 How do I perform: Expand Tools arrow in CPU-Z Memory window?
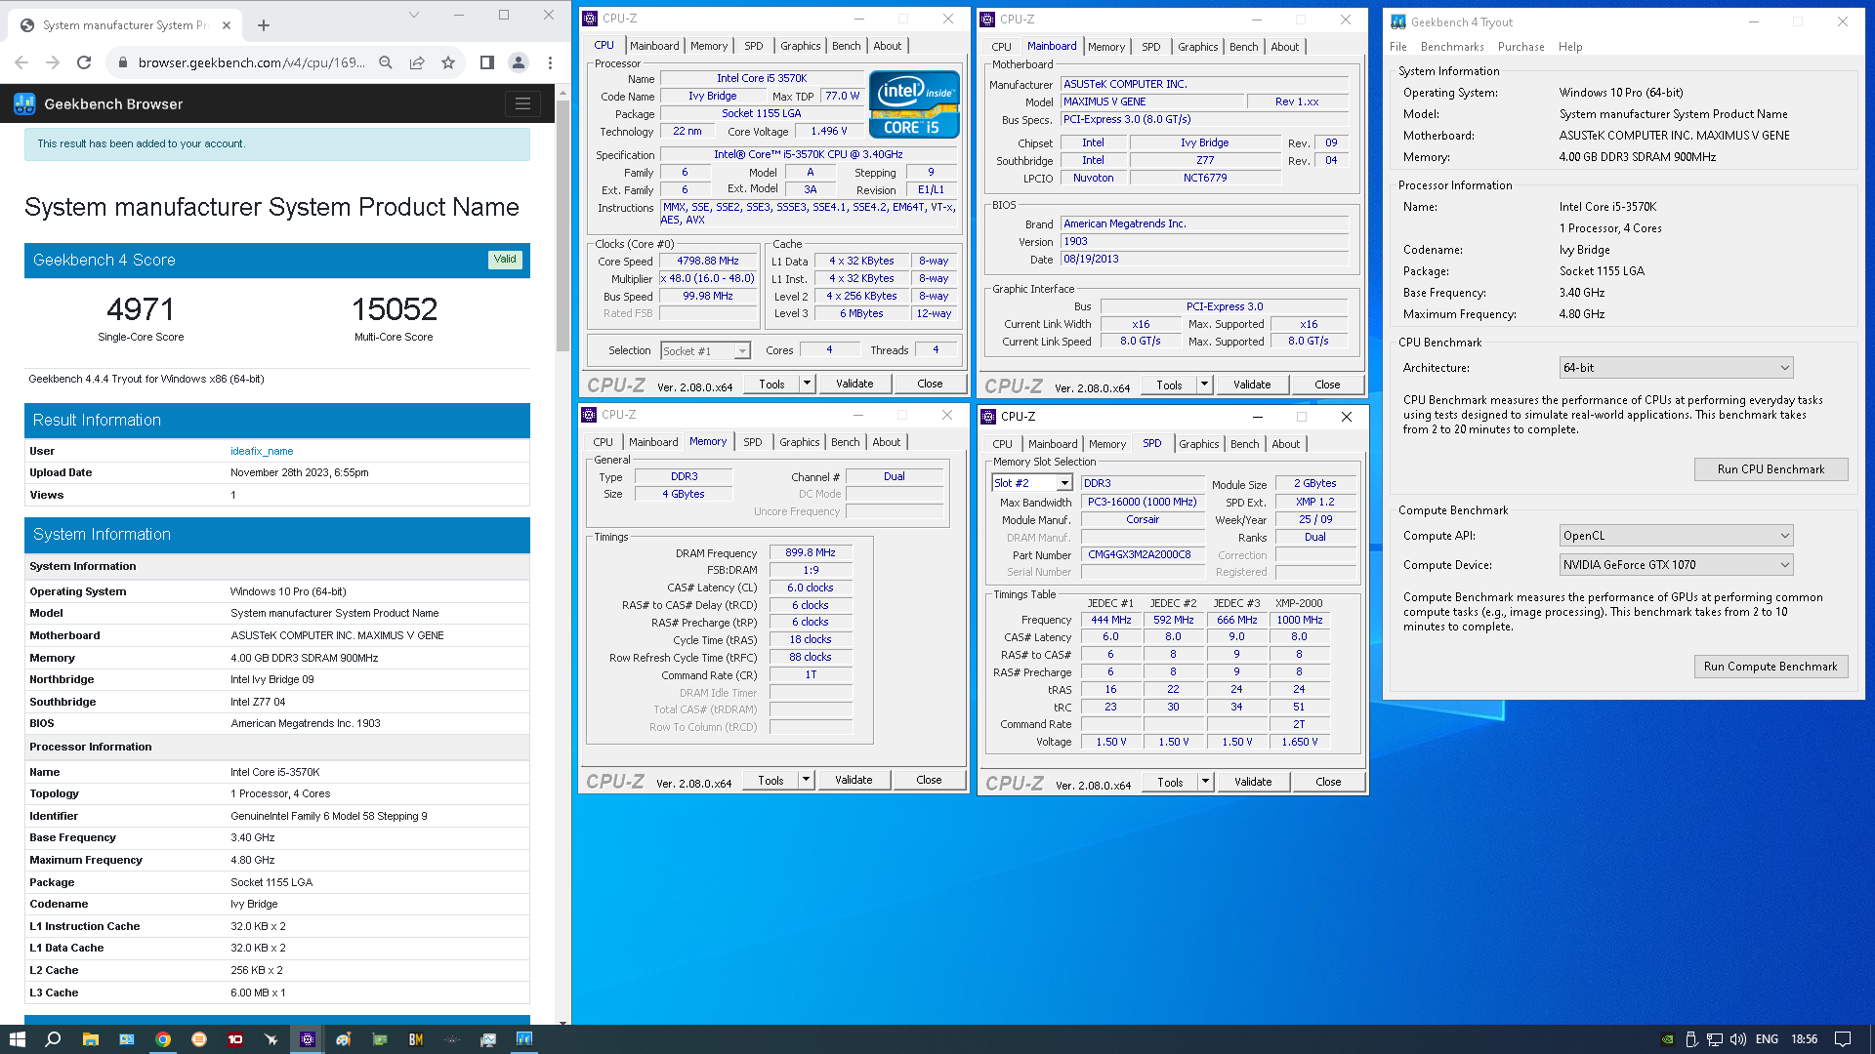806,780
